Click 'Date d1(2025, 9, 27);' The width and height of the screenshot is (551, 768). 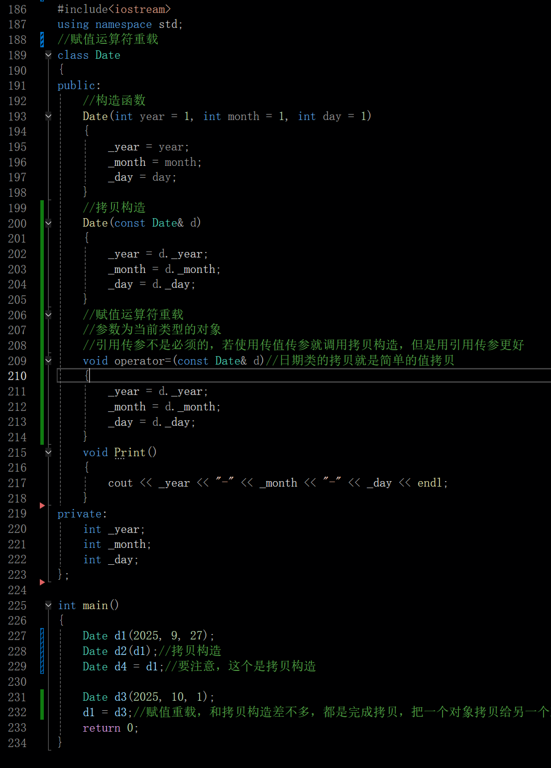[x=148, y=636]
